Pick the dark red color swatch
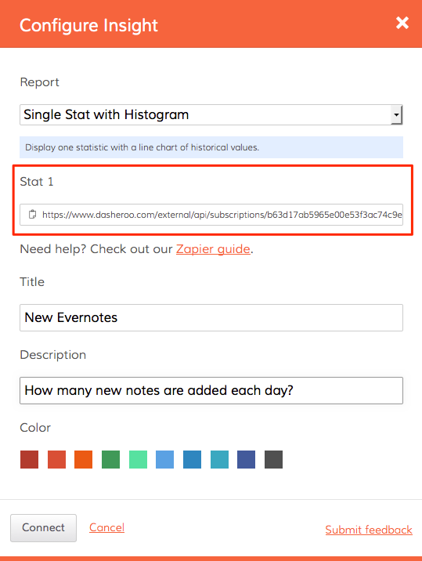The width and height of the screenshot is (422, 561). click(x=29, y=459)
